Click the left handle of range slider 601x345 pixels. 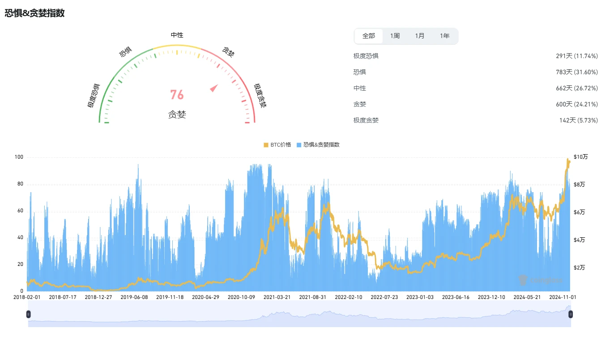pyautogui.click(x=29, y=314)
